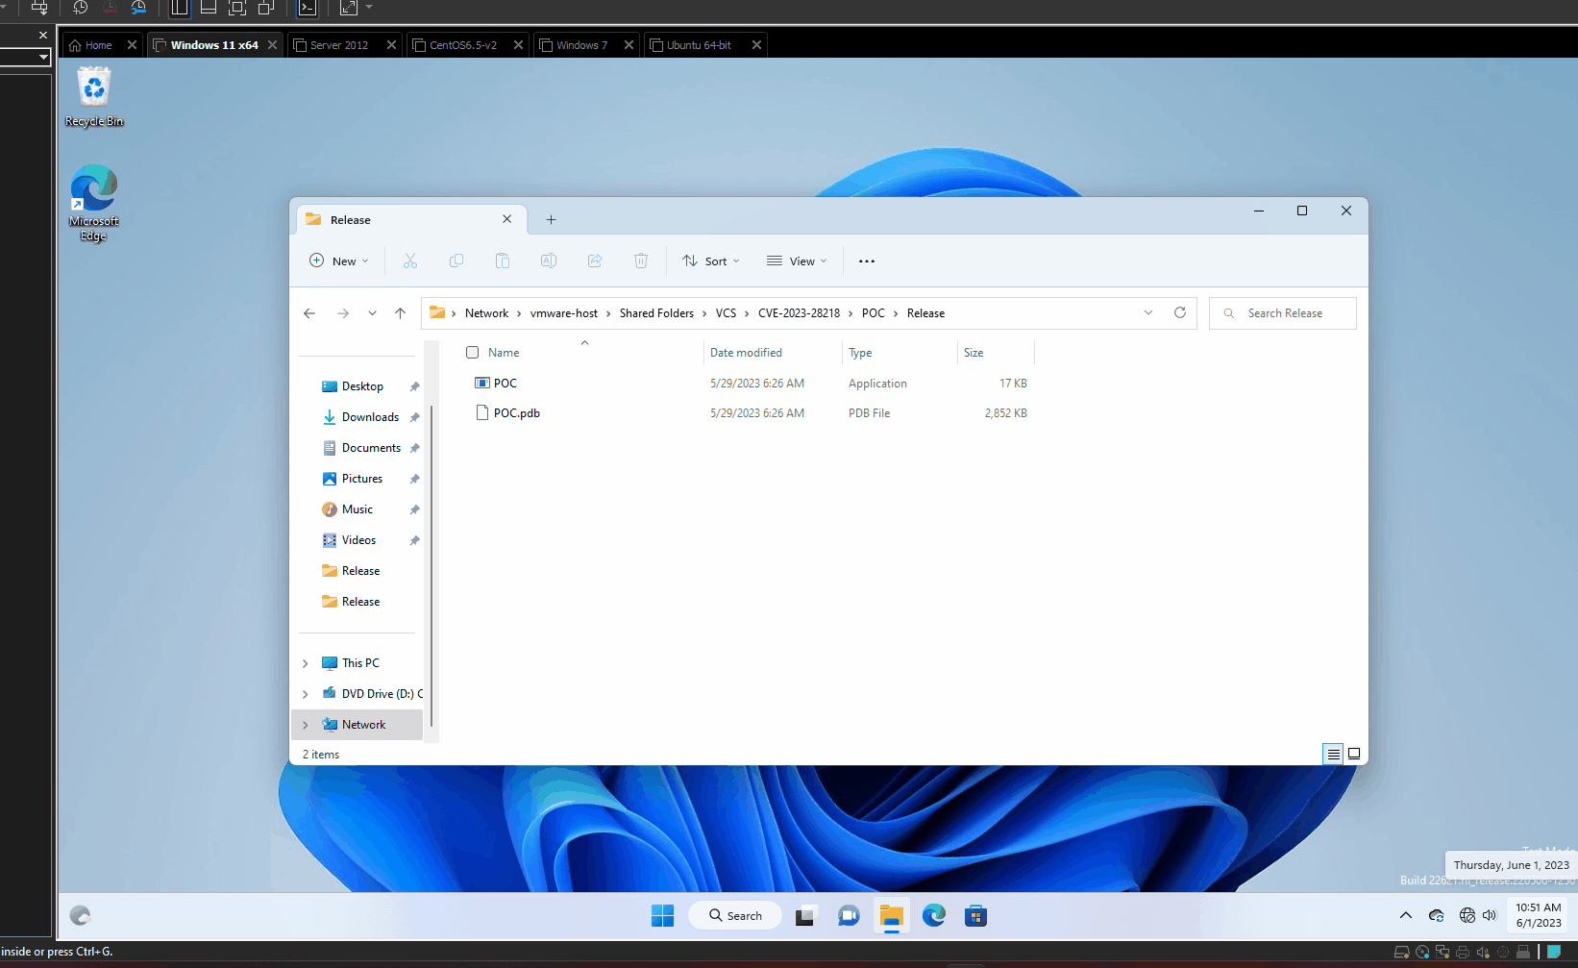Open the View dropdown
1578x968 pixels.
[797, 261]
